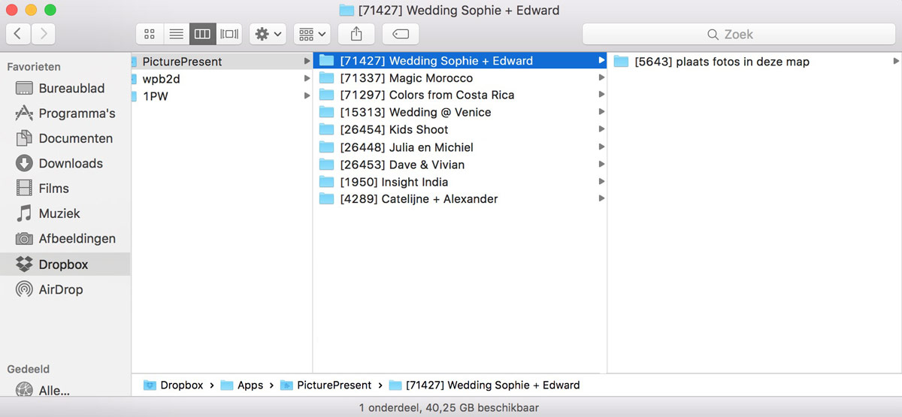Click the edit tags button
Screen dimensions: 902x417
pyautogui.click(x=401, y=34)
